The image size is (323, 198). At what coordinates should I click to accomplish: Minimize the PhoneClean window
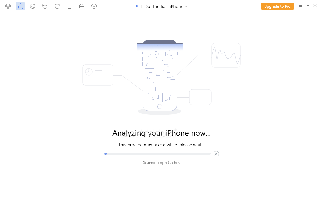tap(308, 6)
